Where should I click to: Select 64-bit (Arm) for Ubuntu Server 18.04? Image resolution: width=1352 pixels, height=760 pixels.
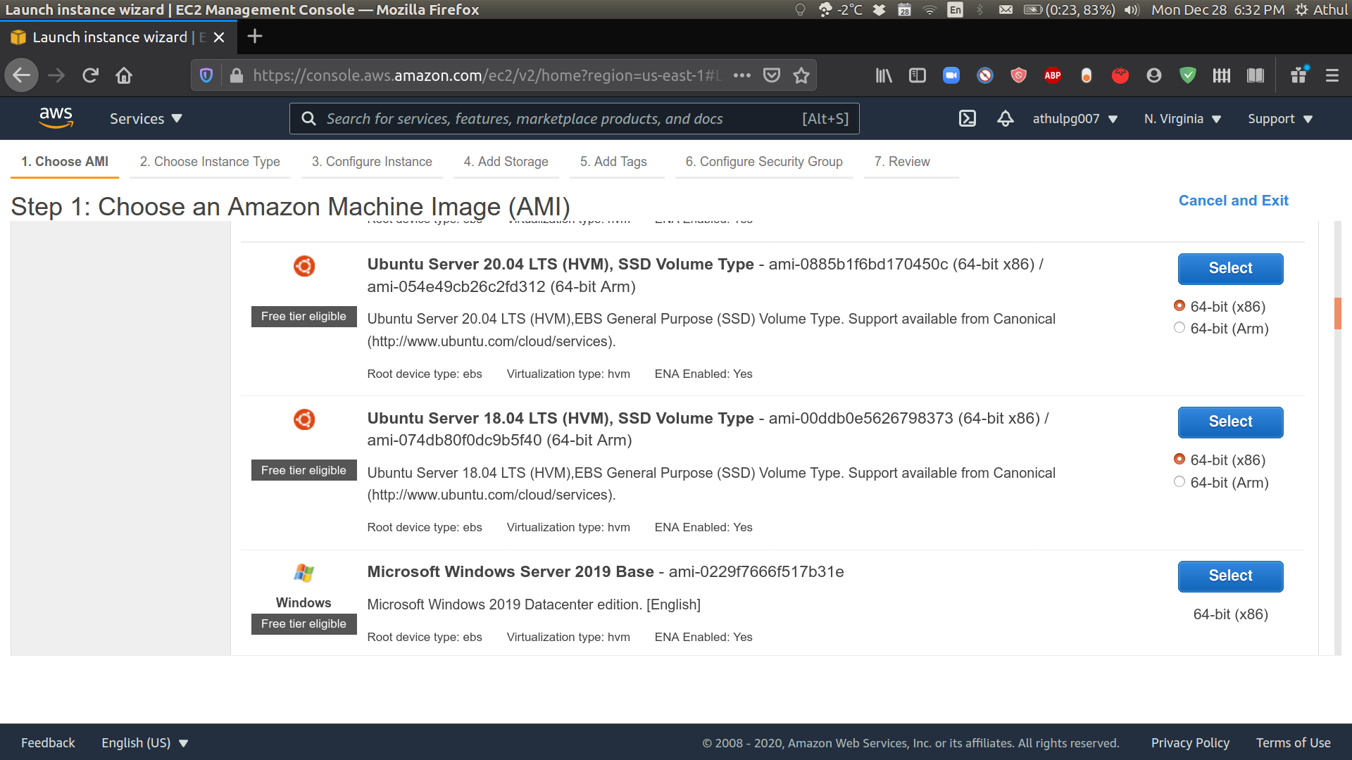pyautogui.click(x=1179, y=481)
